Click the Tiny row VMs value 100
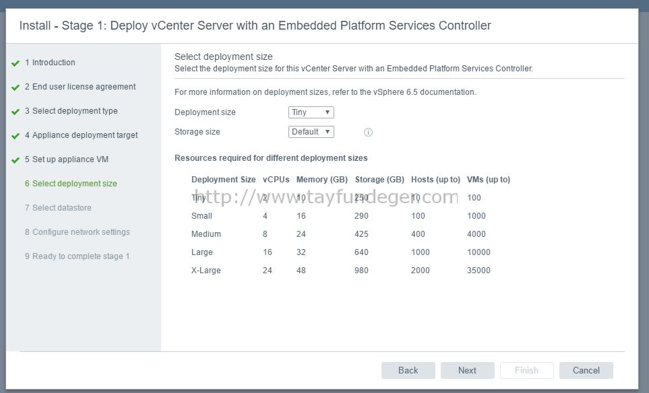This screenshot has height=393, width=649. pyautogui.click(x=474, y=198)
